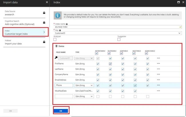This screenshot has height=117, width=186.
Task: Close the Index blade
Action: (183, 2)
